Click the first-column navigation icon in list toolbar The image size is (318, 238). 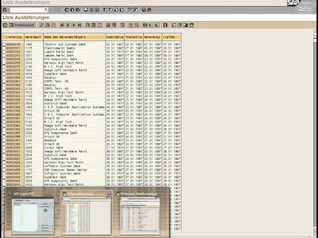point(62,25)
